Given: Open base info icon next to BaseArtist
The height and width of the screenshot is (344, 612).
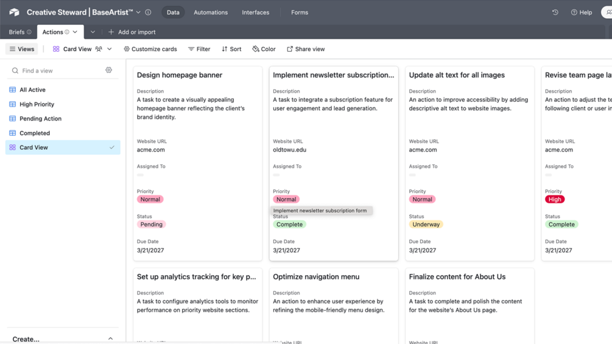Looking at the screenshot, I should tap(148, 12).
